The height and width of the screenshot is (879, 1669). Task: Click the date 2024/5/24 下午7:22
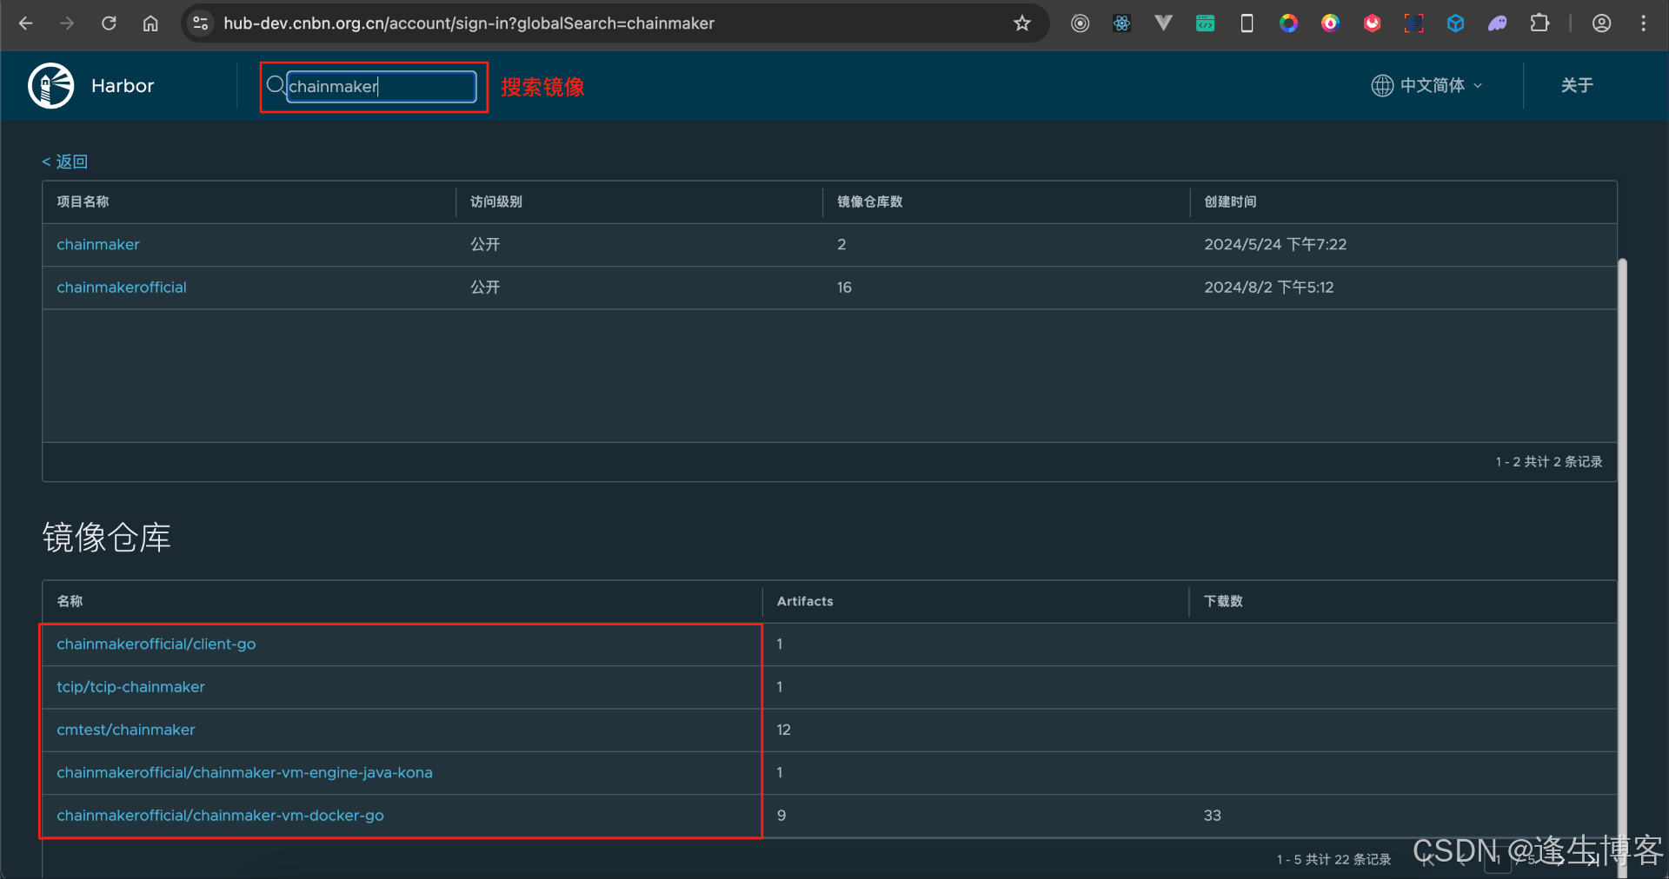1275,244
